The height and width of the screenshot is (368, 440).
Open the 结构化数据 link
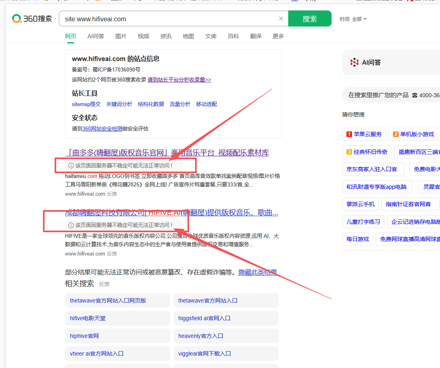[151, 104]
